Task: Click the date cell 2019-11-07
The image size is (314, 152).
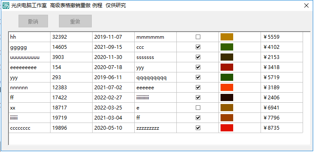Action: point(113,37)
